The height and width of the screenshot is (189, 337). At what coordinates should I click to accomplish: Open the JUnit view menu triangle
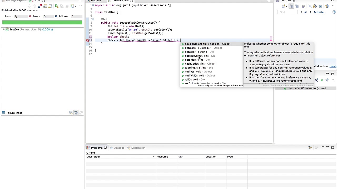[x=81, y=6]
